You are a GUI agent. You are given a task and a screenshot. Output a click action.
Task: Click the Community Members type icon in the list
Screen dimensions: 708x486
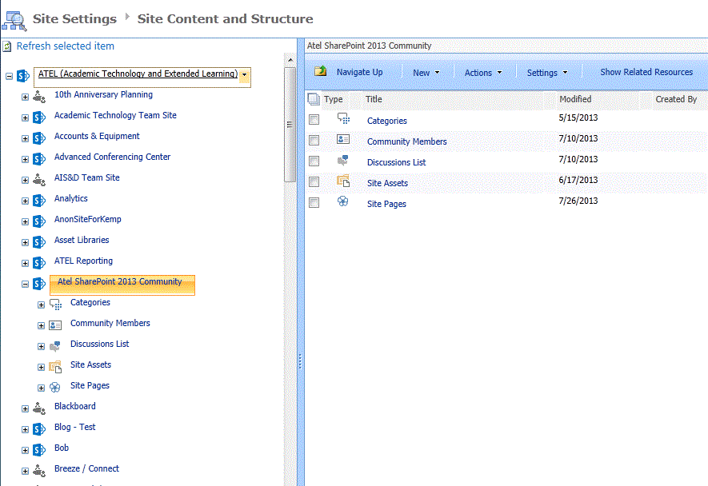coord(343,139)
